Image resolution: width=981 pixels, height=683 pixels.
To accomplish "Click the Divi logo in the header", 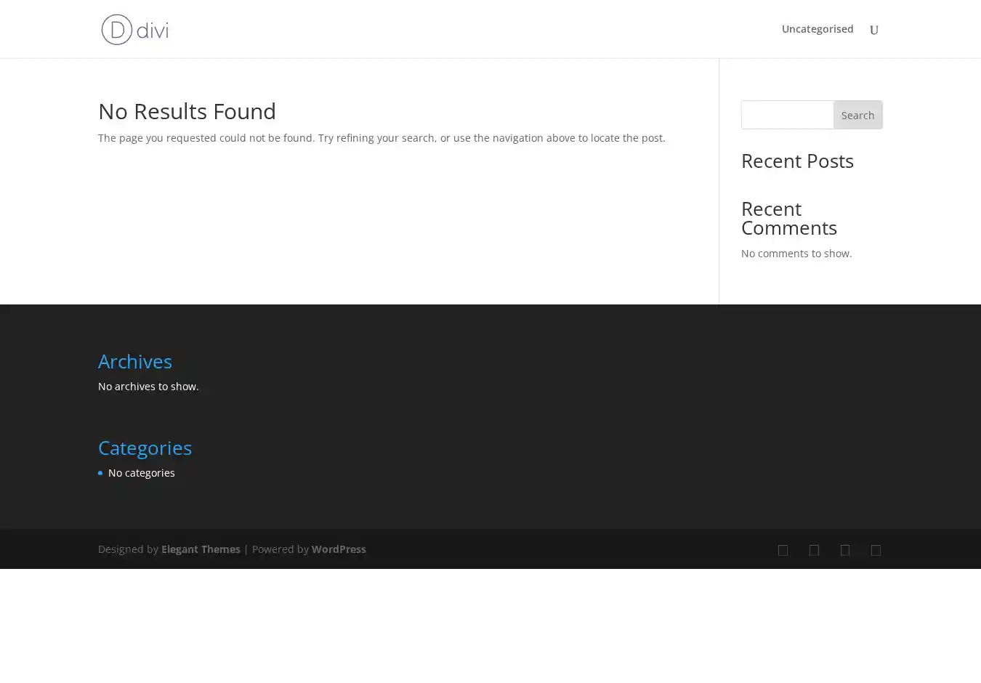I will [135, 30].
